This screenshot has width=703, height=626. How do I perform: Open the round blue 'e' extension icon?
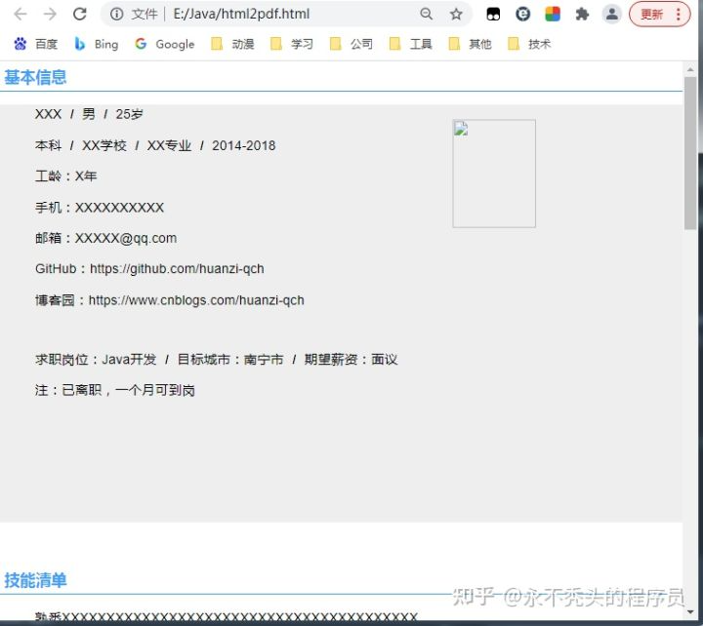(522, 15)
